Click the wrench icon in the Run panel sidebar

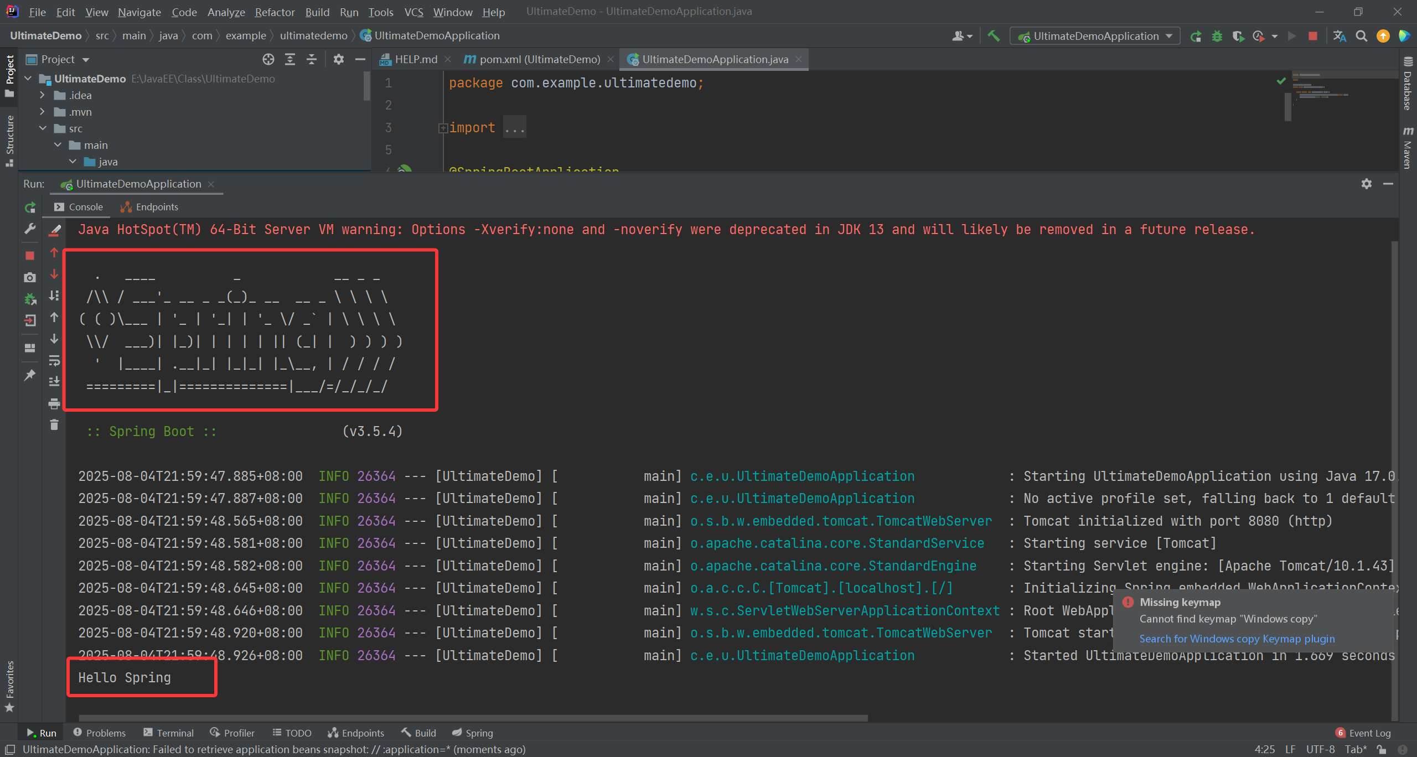tap(30, 229)
